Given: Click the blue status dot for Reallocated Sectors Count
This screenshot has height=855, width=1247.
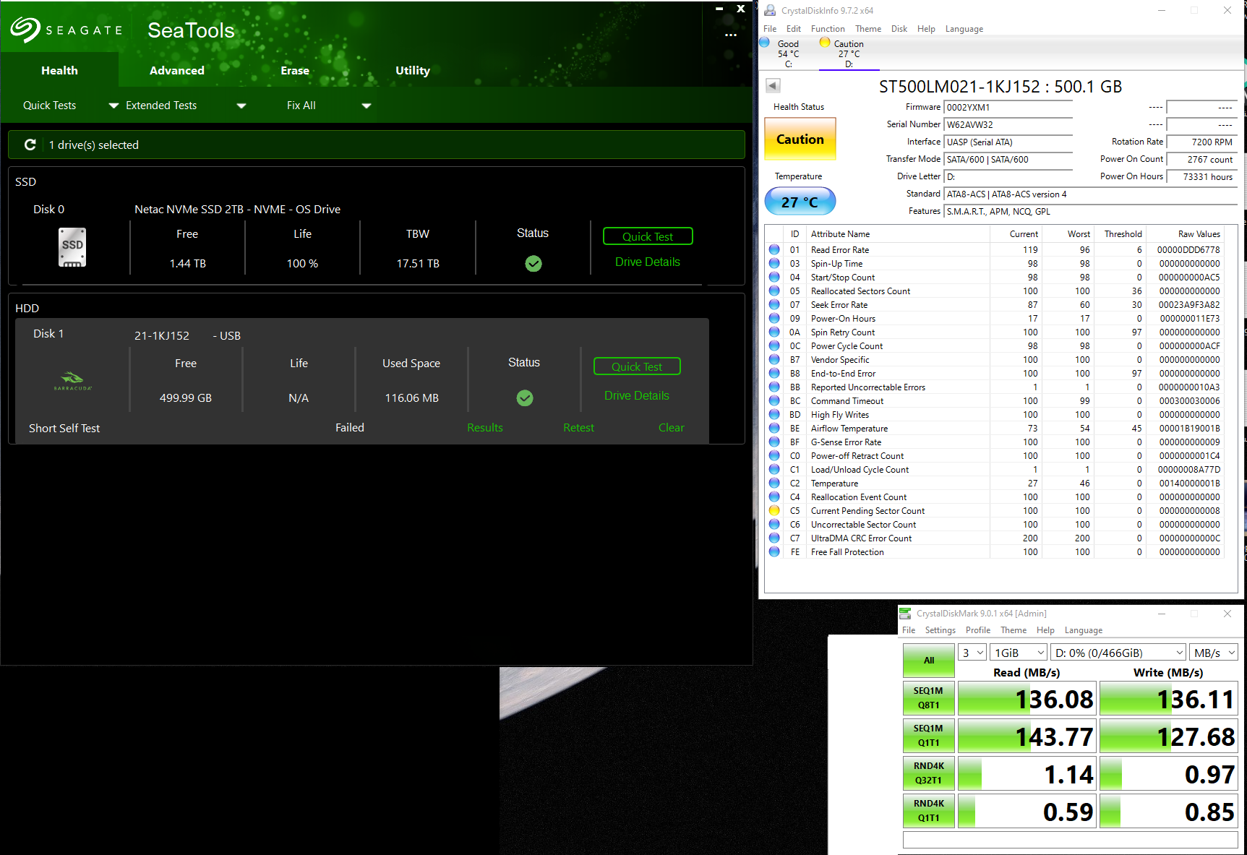Looking at the screenshot, I should tap(774, 291).
